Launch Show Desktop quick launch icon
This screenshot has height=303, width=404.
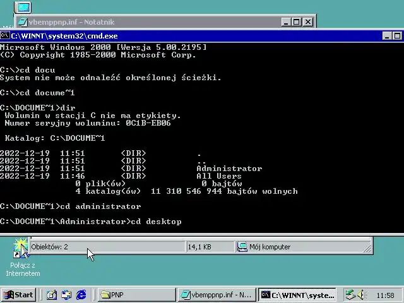(x=52, y=295)
